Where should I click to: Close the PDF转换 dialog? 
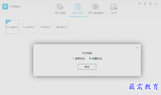point(137,48)
